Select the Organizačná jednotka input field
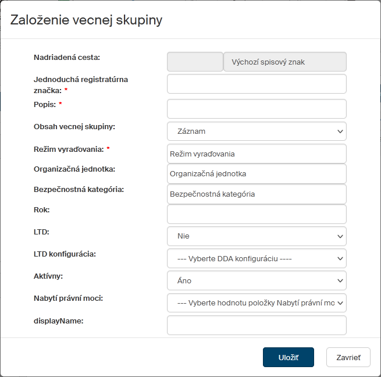The image size is (381, 377). [257, 174]
